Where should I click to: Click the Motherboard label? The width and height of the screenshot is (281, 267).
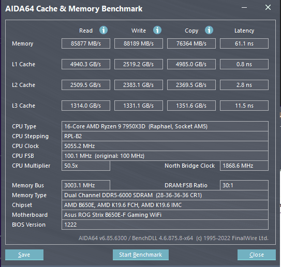[29, 215]
